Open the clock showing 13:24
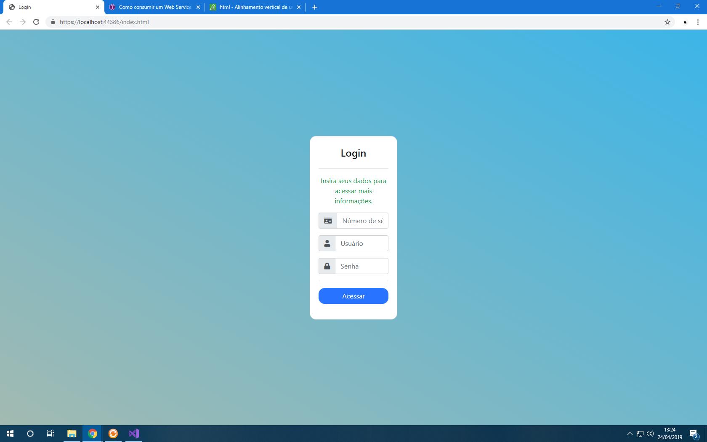This screenshot has height=442, width=707. click(x=670, y=434)
